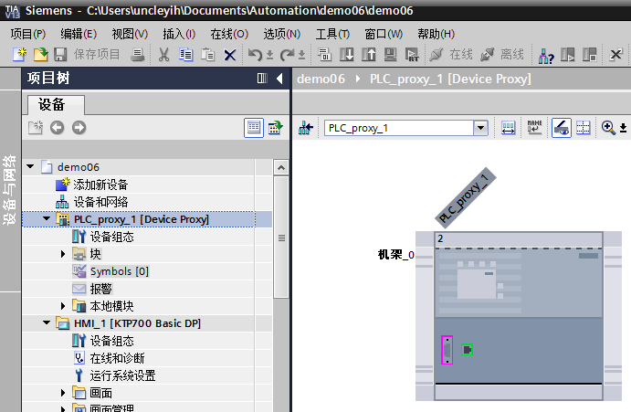The height and width of the screenshot is (412, 631).
Task: Click the New project icon
Action: click(19, 54)
